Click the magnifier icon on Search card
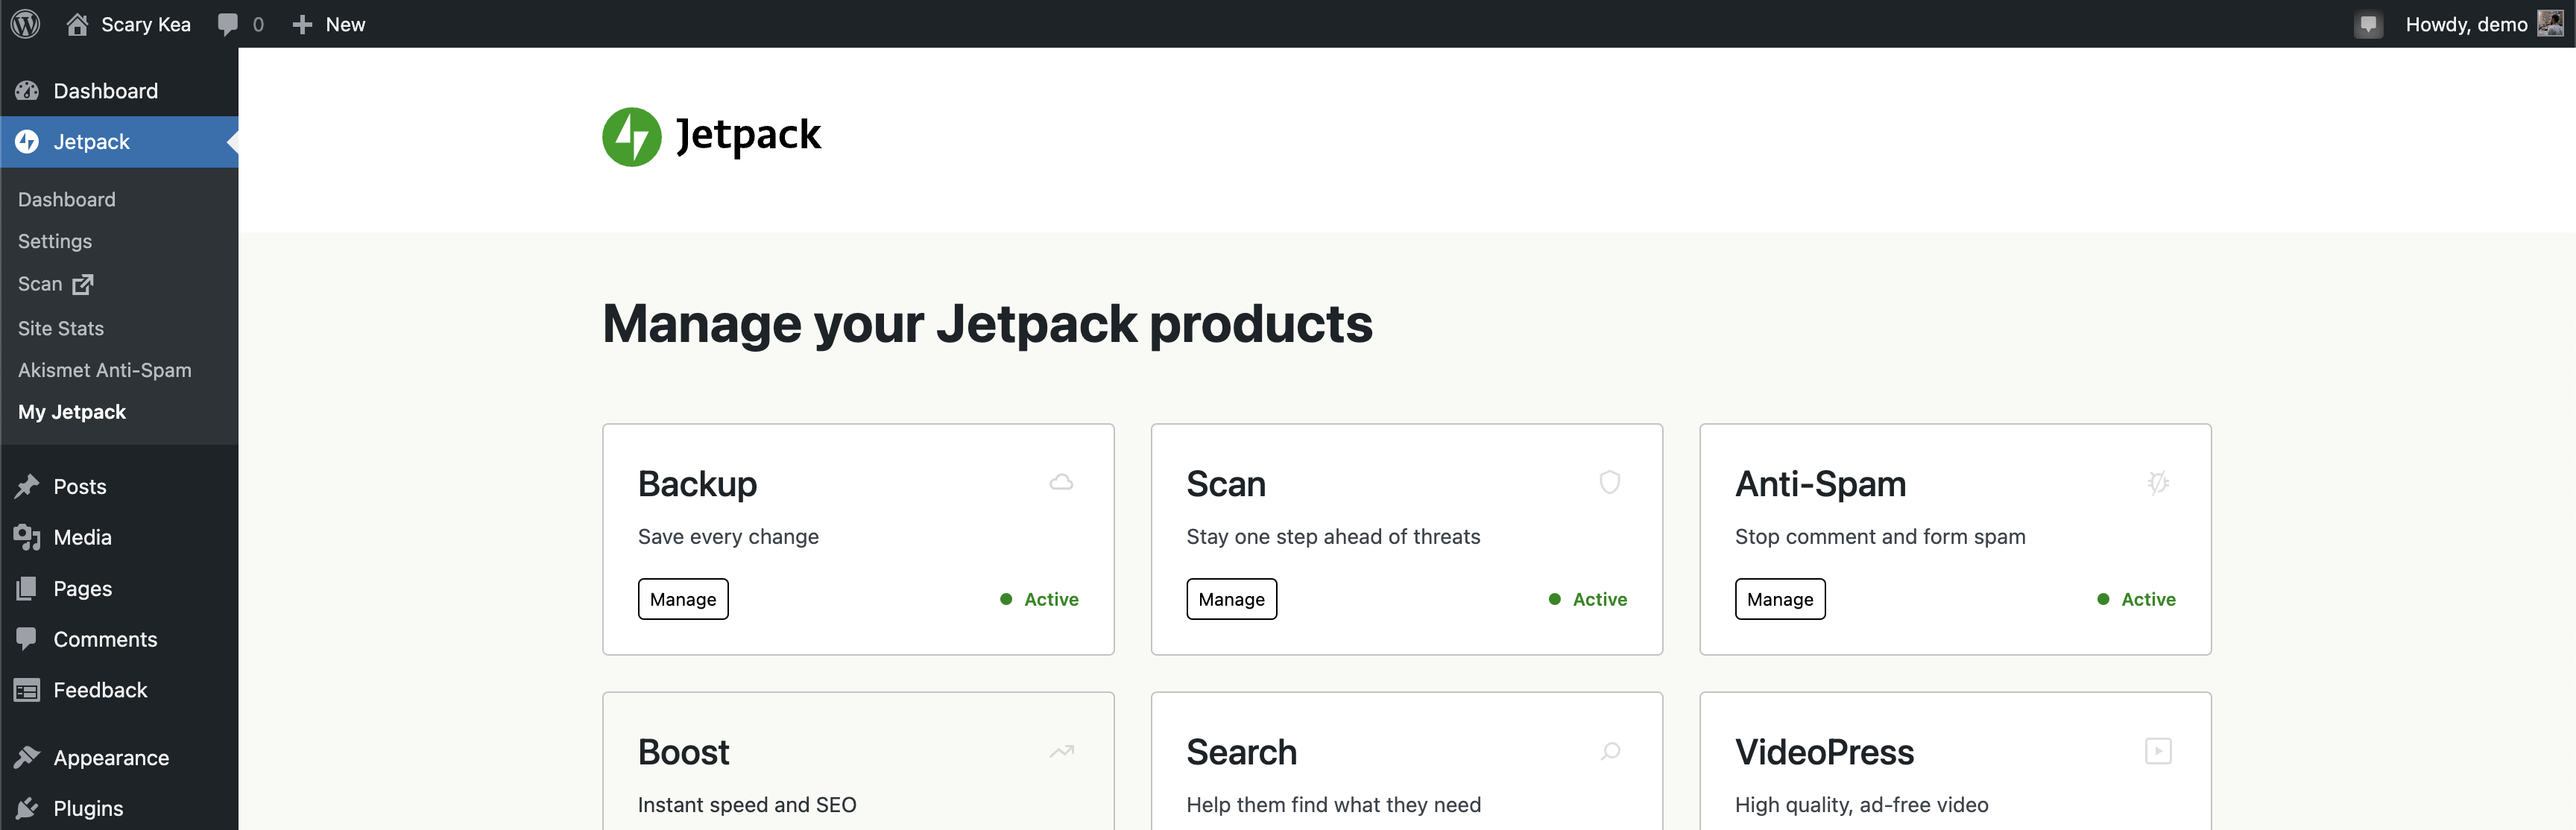The height and width of the screenshot is (830, 2576). coord(1610,751)
